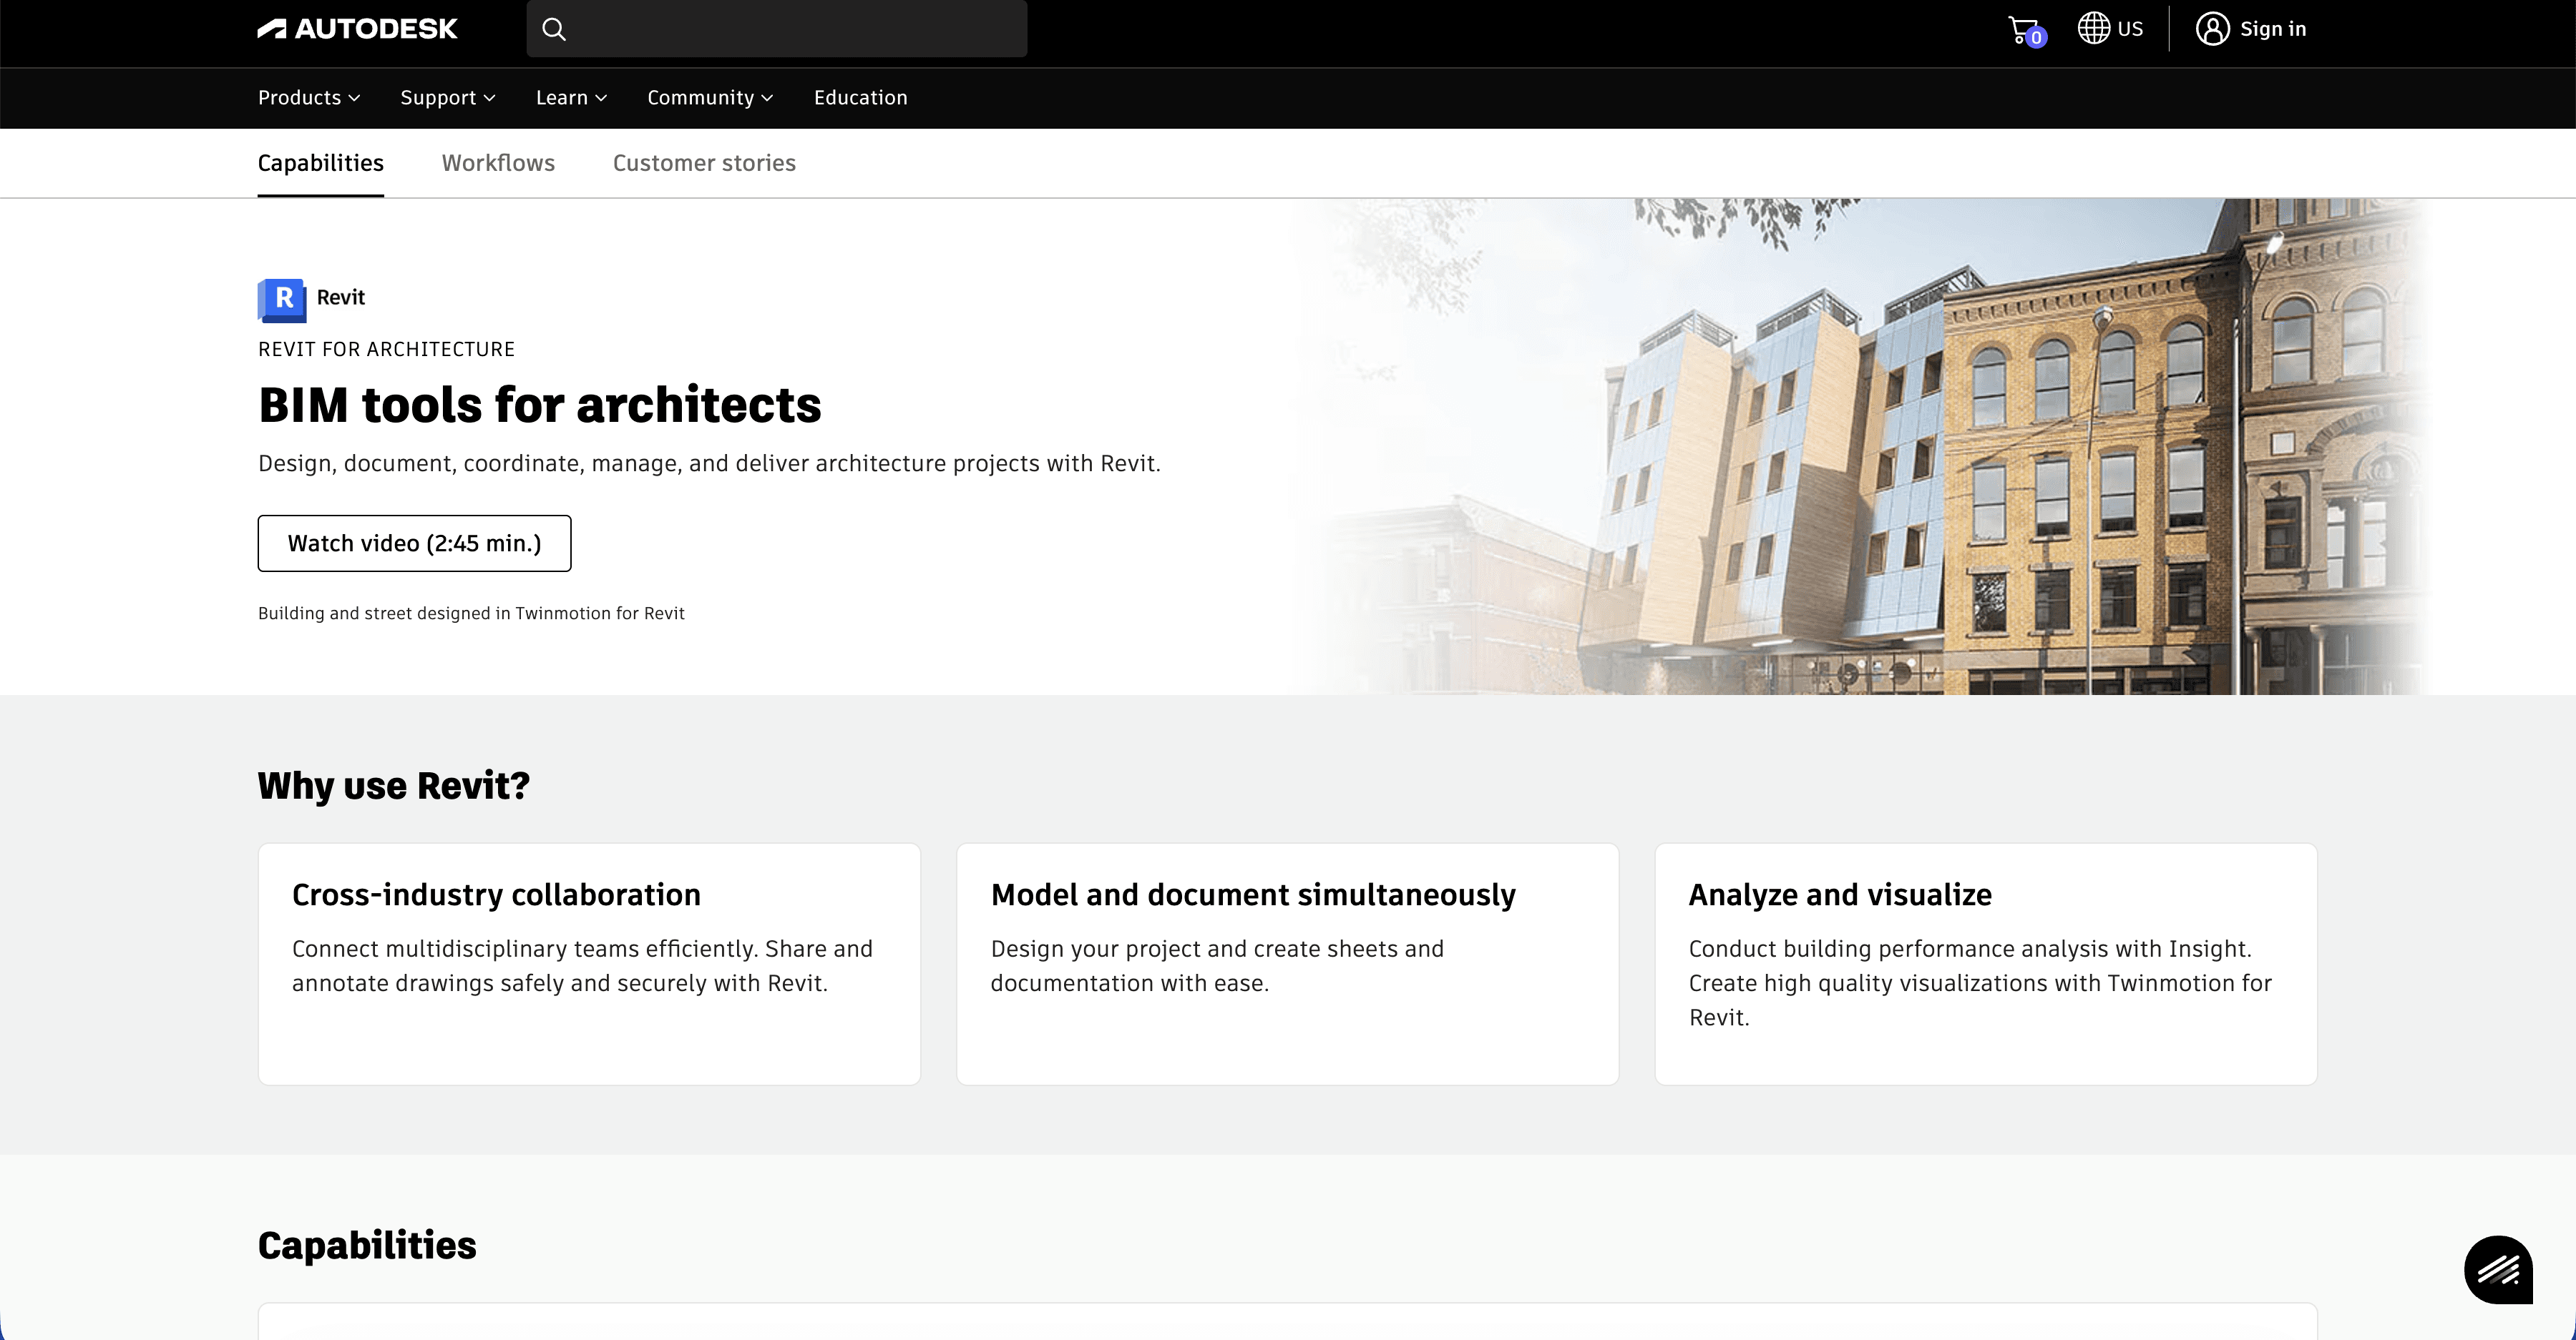
Task: Click the Cross-industry collaboration card
Action: [x=589, y=963]
